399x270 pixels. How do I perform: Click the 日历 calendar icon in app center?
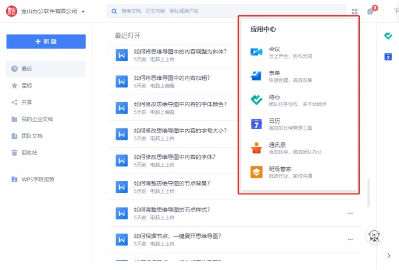pyautogui.click(x=256, y=124)
